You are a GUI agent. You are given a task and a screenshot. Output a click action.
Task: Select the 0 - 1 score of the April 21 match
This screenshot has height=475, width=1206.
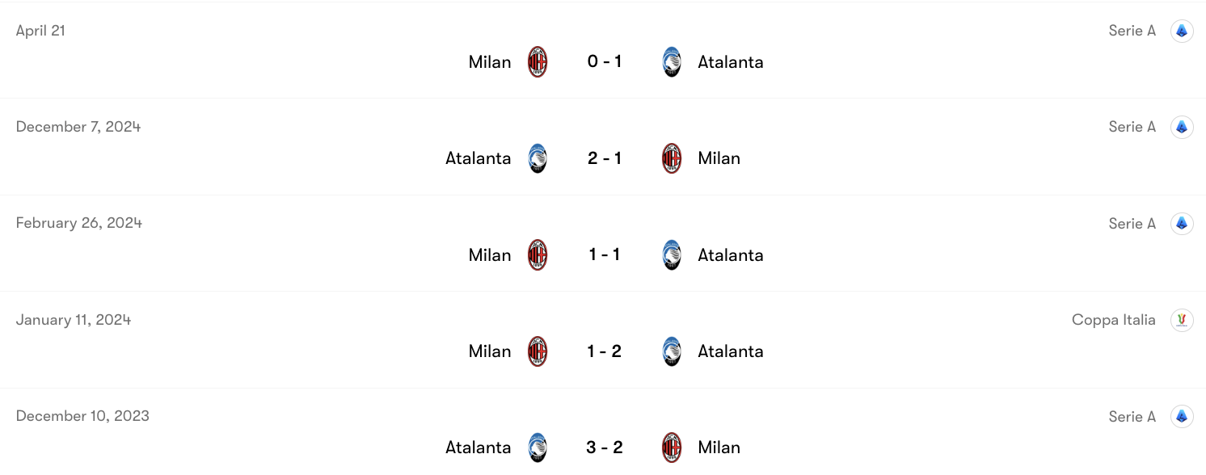tap(604, 61)
